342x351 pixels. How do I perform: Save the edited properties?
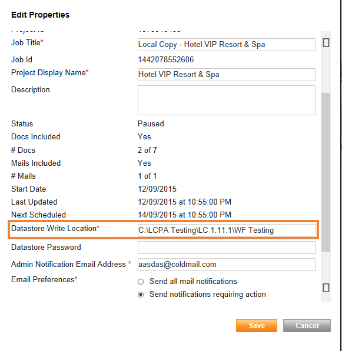tap(257, 326)
